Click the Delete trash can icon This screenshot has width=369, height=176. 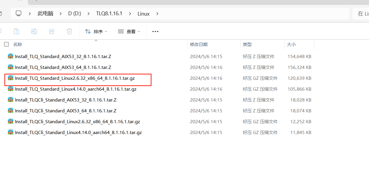[69, 31]
